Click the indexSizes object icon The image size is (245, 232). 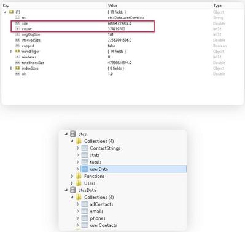[x=18, y=68]
